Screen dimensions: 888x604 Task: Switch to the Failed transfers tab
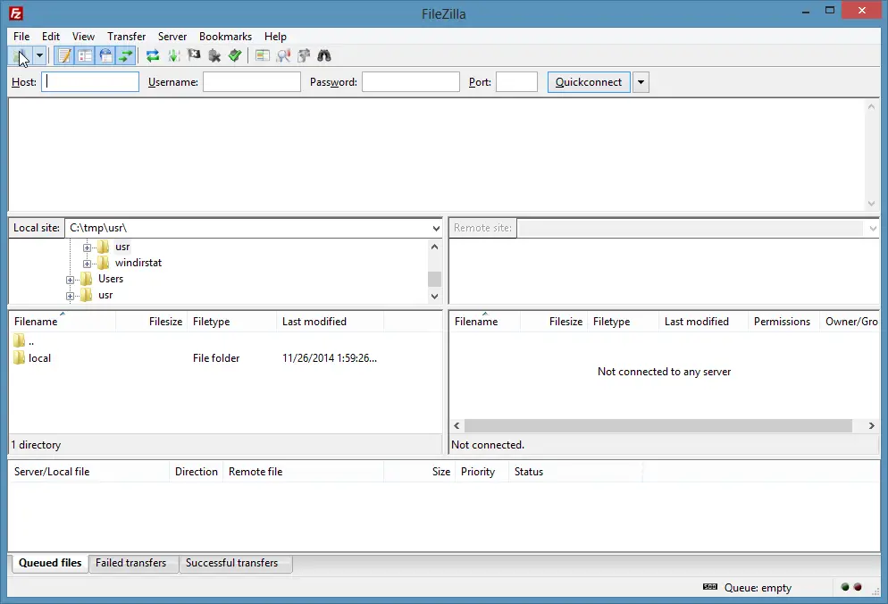[x=130, y=563]
